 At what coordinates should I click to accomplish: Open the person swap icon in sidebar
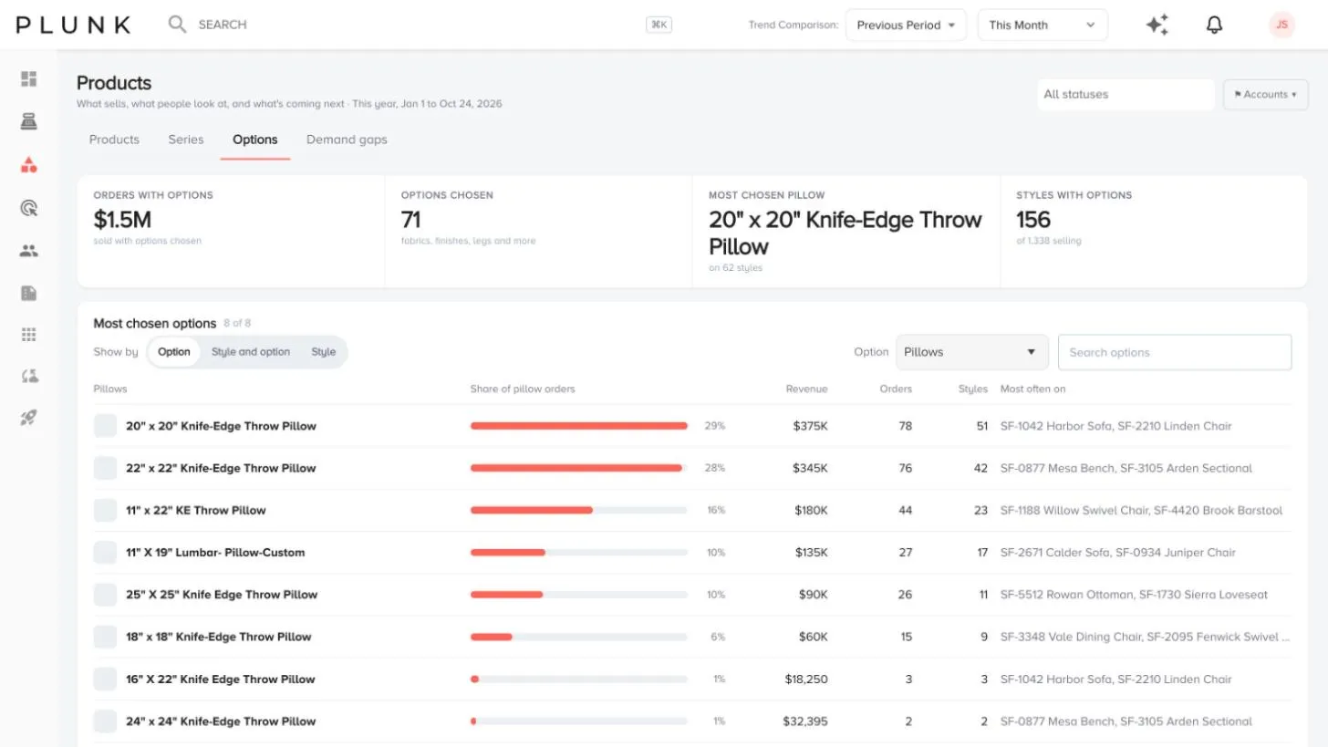(29, 376)
